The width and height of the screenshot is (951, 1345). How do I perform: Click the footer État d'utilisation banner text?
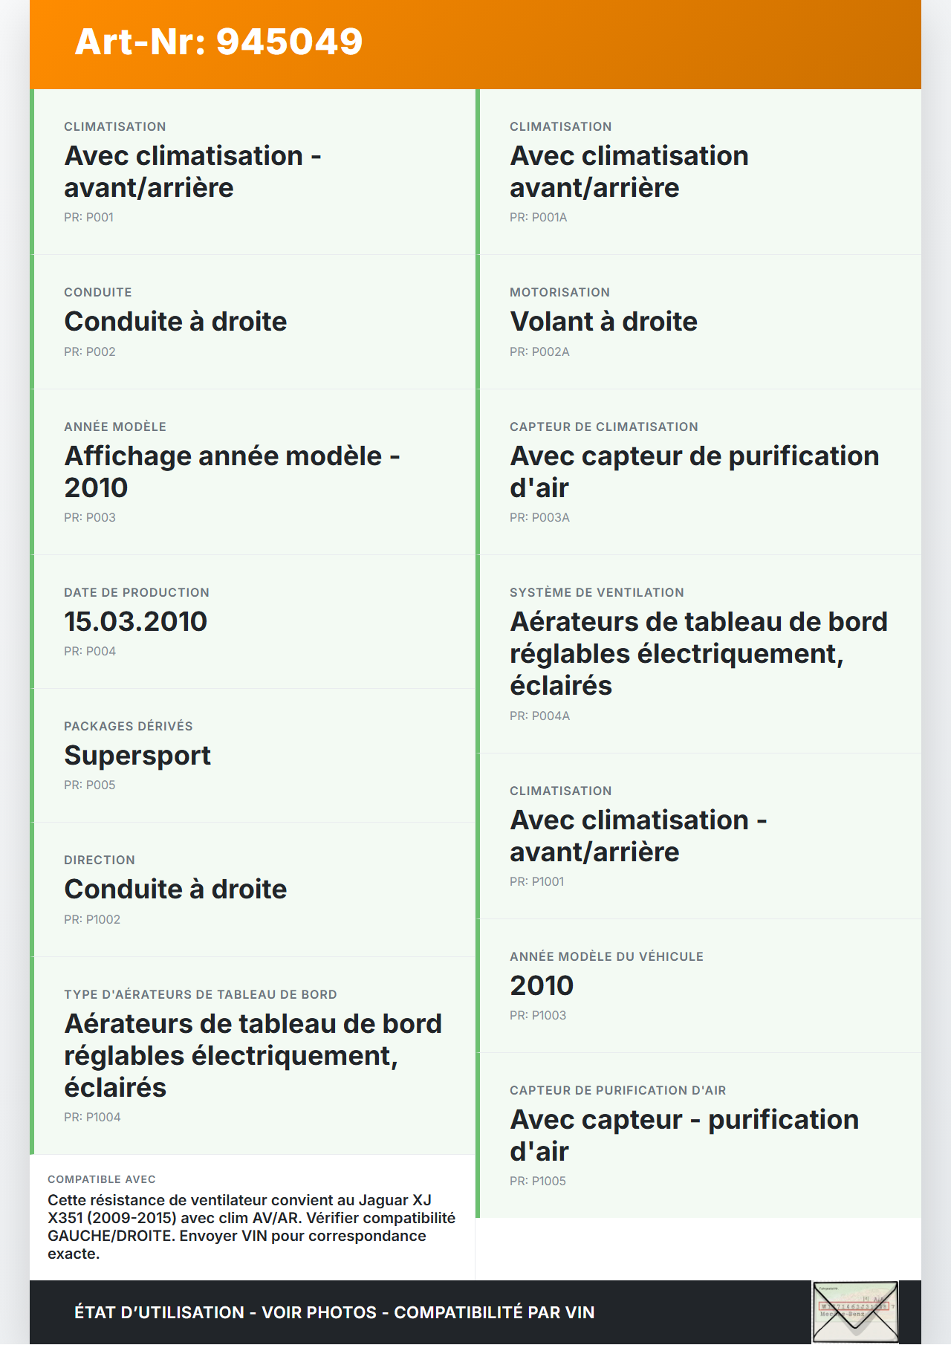[x=334, y=1312]
